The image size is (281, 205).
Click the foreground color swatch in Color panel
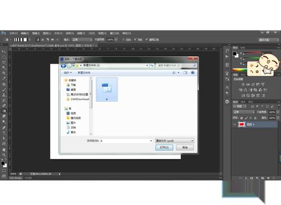click(x=234, y=54)
